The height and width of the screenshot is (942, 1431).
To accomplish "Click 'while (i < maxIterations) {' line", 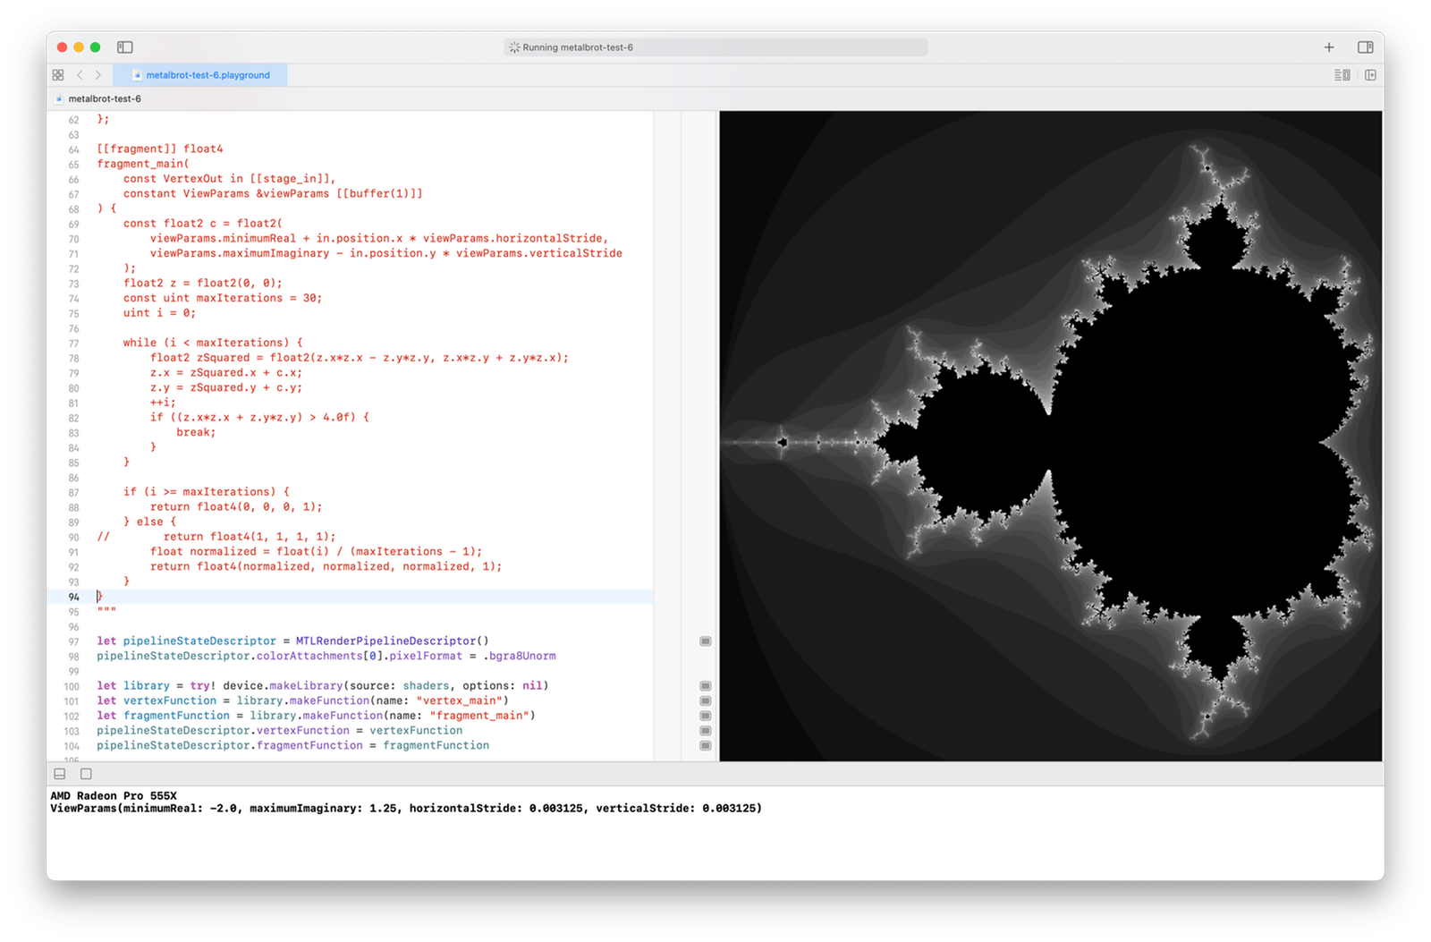I will click(213, 343).
